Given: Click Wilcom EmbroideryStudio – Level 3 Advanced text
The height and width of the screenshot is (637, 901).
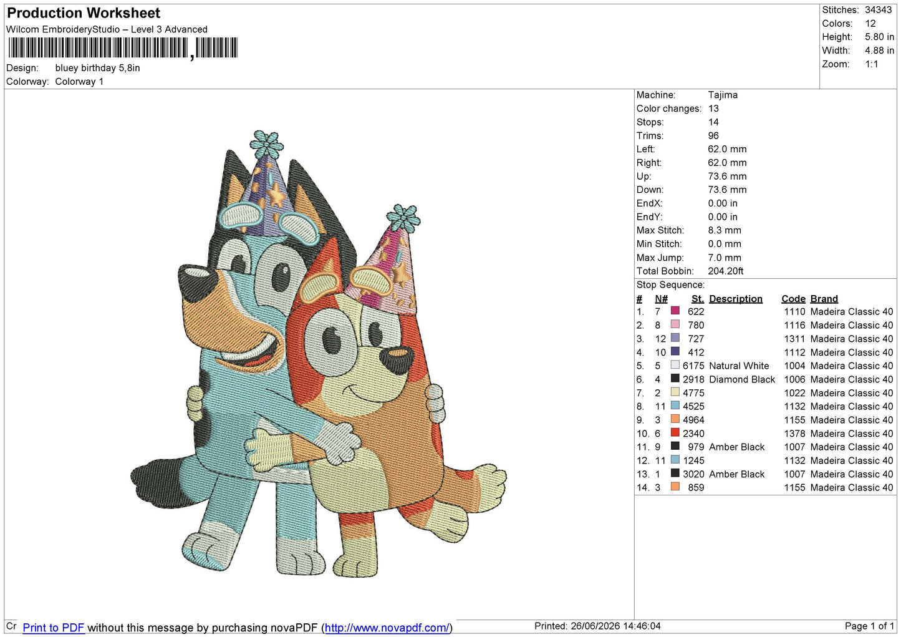Looking at the screenshot, I should pyautogui.click(x=107, y=29).
